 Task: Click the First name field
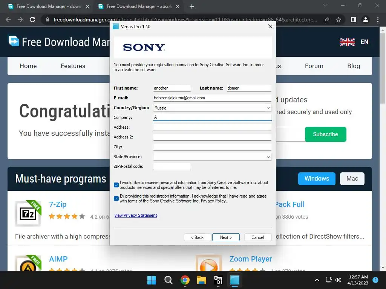pos(172,88)
